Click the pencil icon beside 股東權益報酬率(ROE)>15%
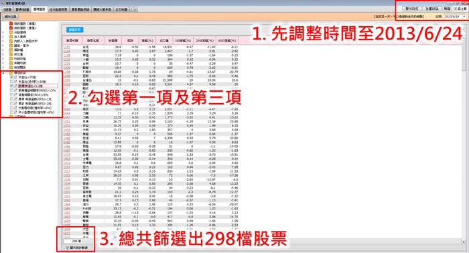This screenshot has height=253, width=469. (15, 90)
